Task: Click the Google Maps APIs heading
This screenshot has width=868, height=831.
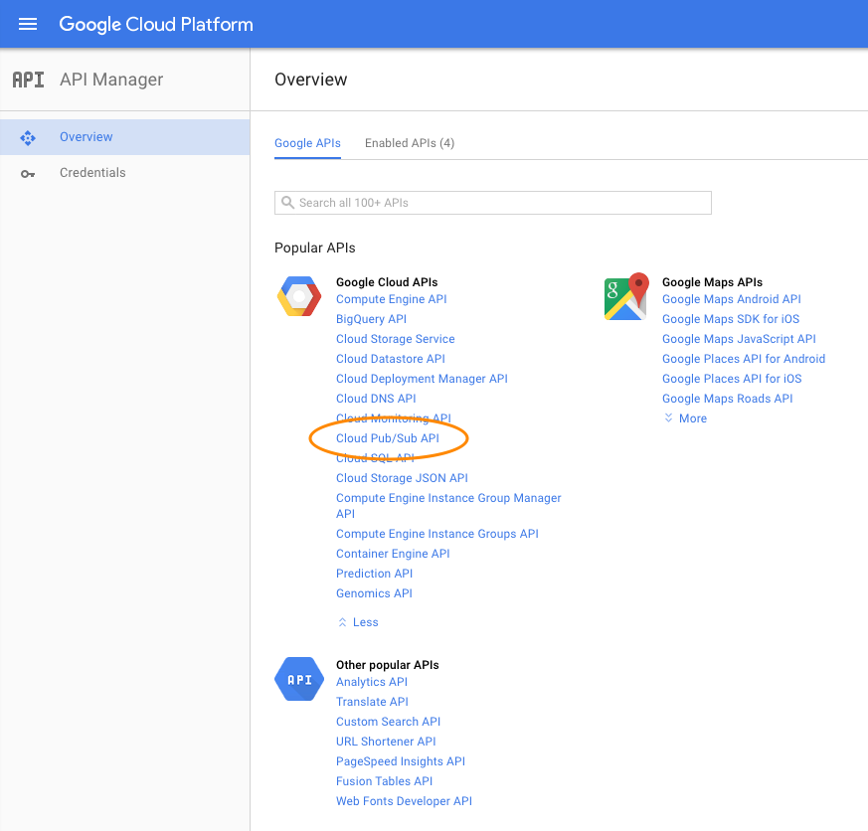Action: tap(712, 282)
